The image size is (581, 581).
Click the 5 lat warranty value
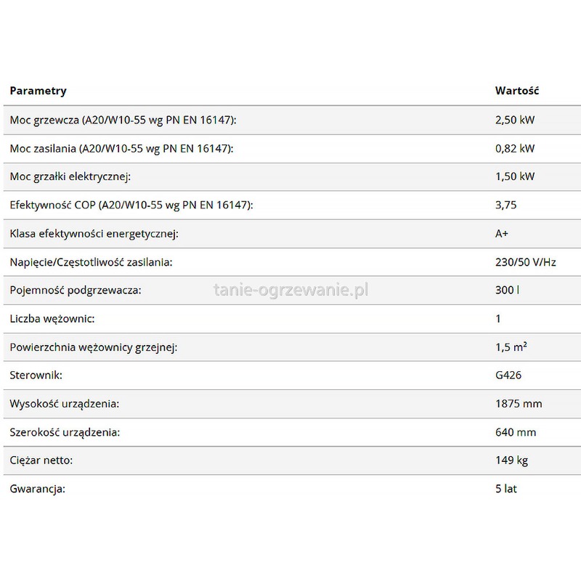coord(505,489)
